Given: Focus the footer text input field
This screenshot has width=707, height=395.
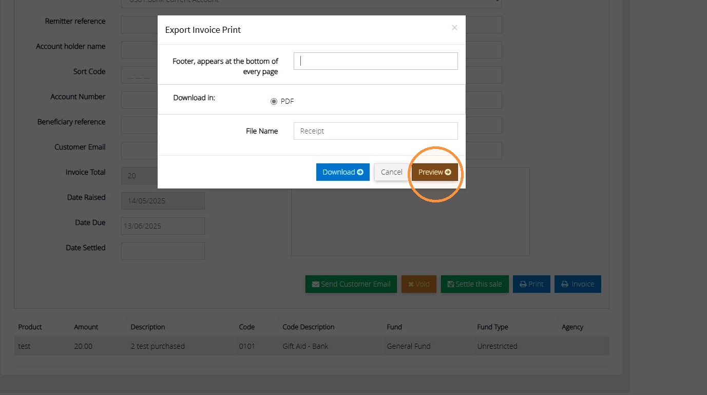Looking at the screenshot, I should coord(375,61).
